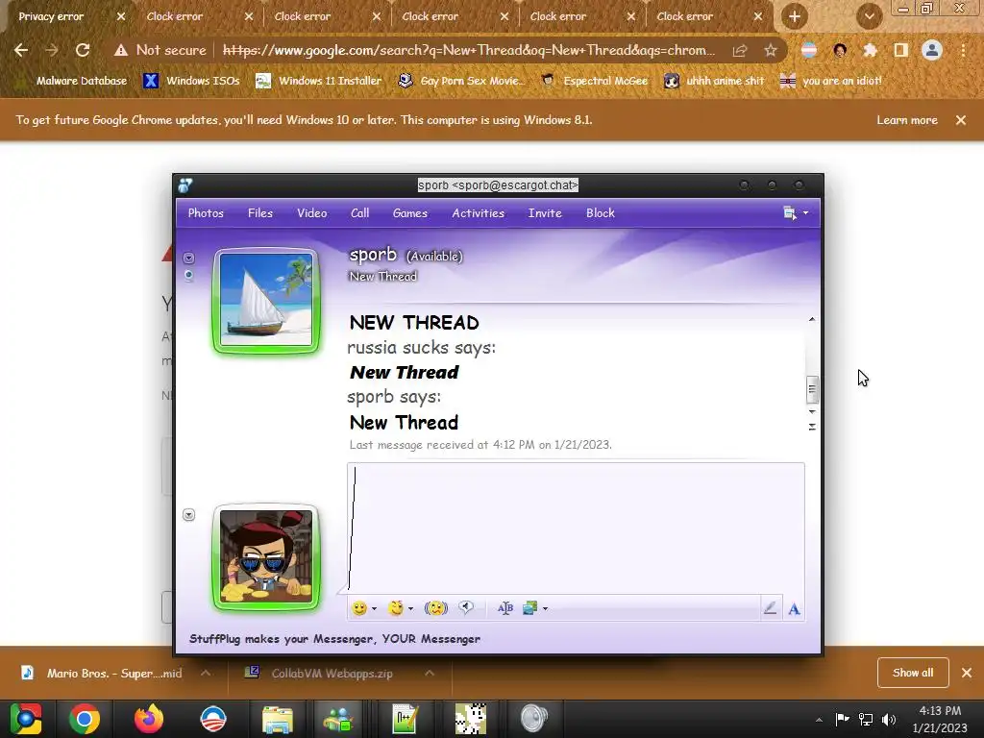Open Windows Live Messenger taskbar icon
Viewport: 984px width, 738px height.
point(338,719)
